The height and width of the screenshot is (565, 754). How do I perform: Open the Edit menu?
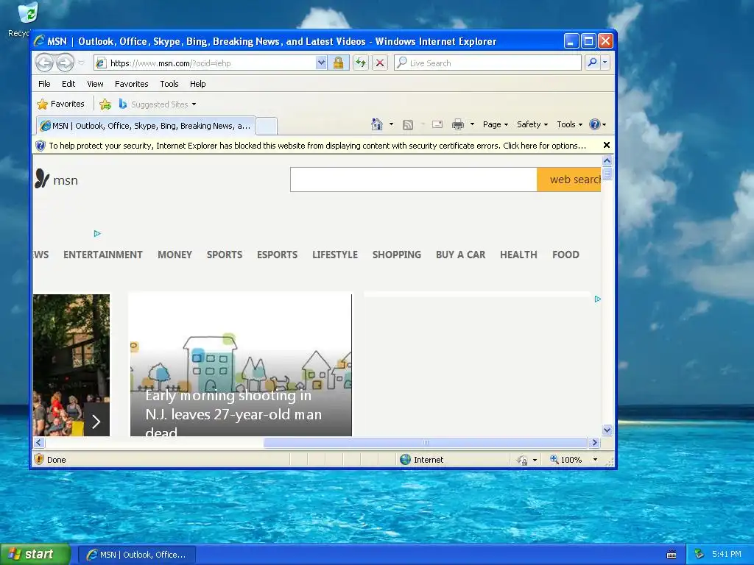pyautogui.click(x=68, y=84)
